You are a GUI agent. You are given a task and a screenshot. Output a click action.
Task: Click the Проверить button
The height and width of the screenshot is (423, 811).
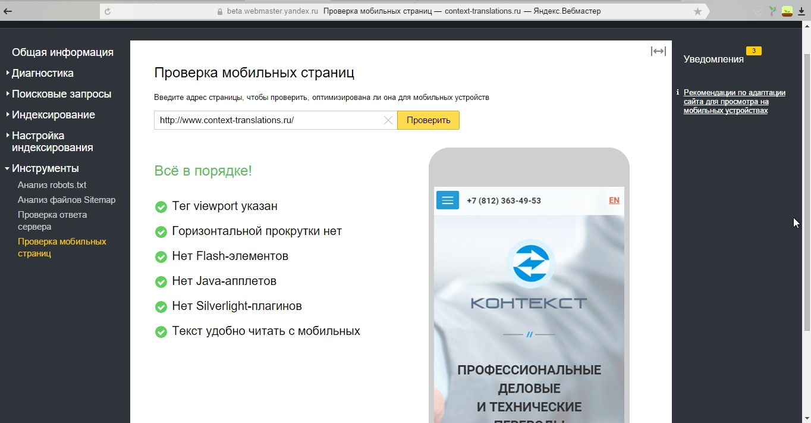(429, 120)
